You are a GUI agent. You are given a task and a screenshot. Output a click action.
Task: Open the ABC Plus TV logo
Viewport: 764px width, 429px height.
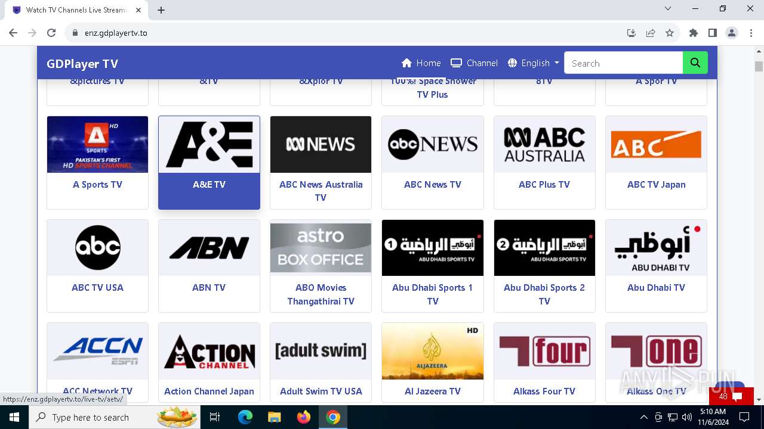tap(544, 144)
